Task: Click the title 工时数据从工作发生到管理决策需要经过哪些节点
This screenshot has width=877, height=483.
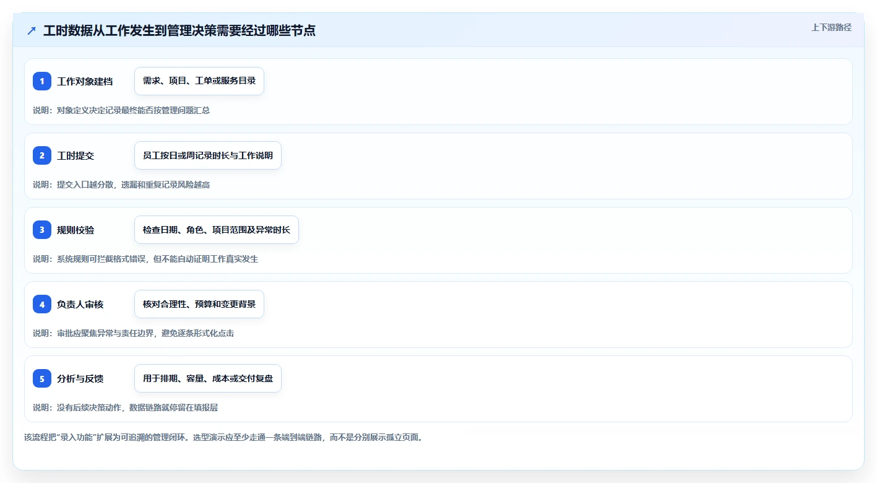Action: (179, 30)
